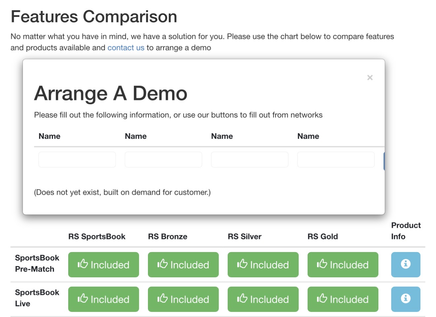Click the RS Bronze column header

(x=167, y=237)
